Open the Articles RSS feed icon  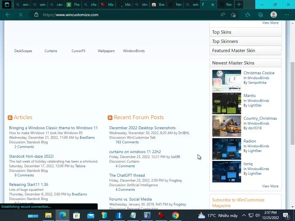10,118
